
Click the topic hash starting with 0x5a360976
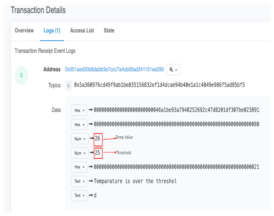click(x=159, y=86)
